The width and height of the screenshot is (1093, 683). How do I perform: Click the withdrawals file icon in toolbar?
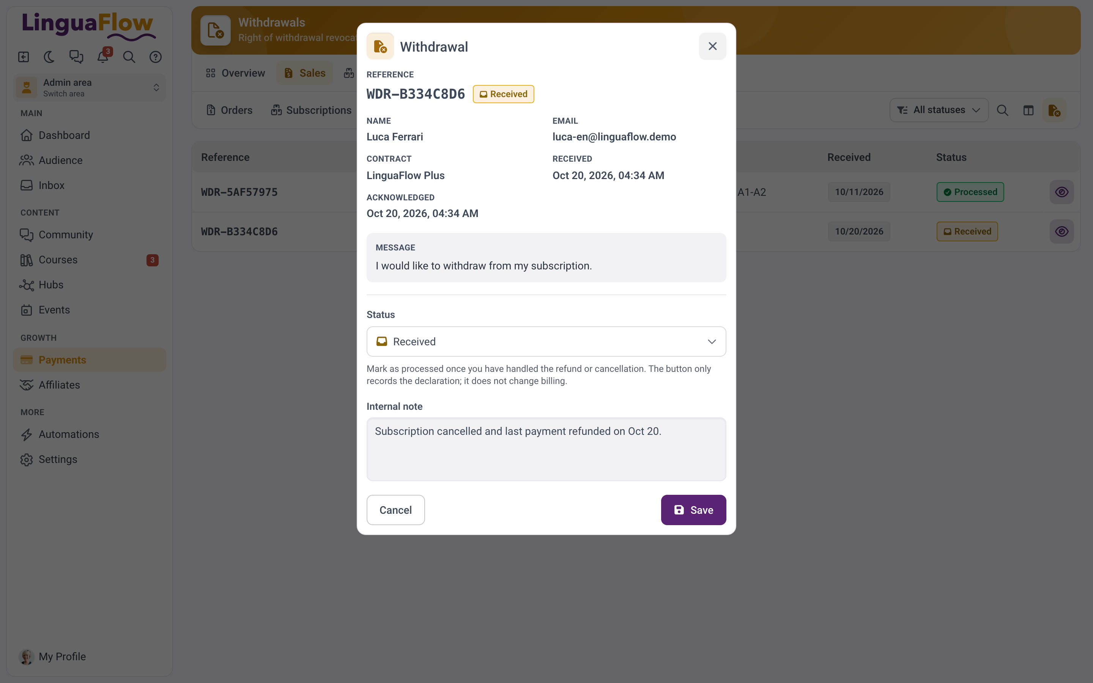coord(1054,110)
